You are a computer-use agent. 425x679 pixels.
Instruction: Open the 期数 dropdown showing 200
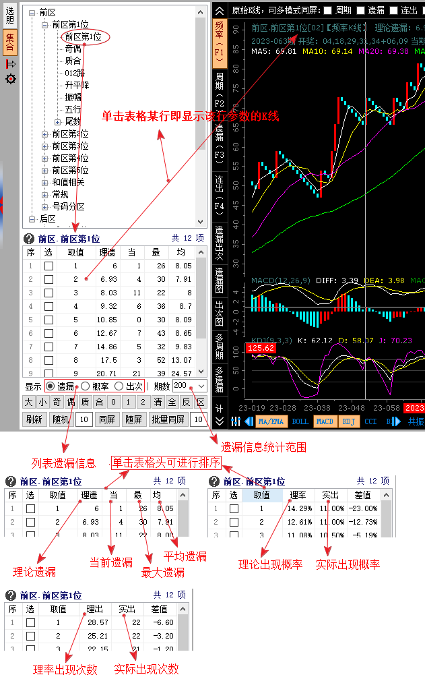pyautogui.click(x=201, y=386)
